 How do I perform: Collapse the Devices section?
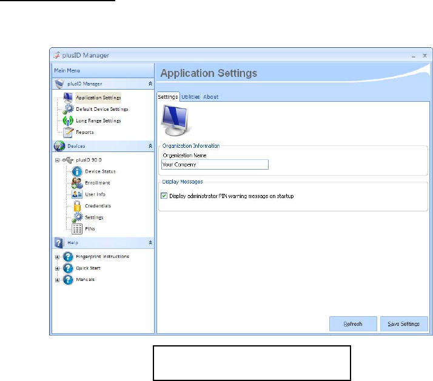tap(150, 146)
